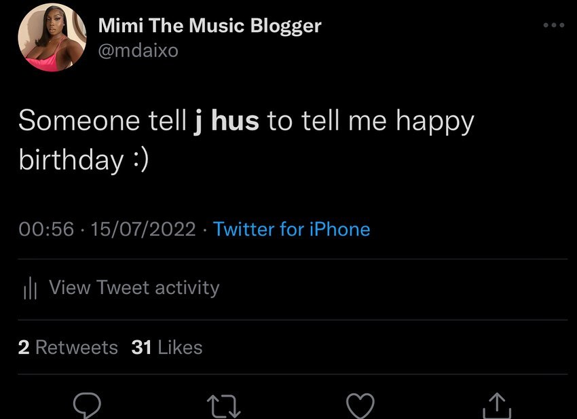Open Mimi's round profile picture

(52, 37)
